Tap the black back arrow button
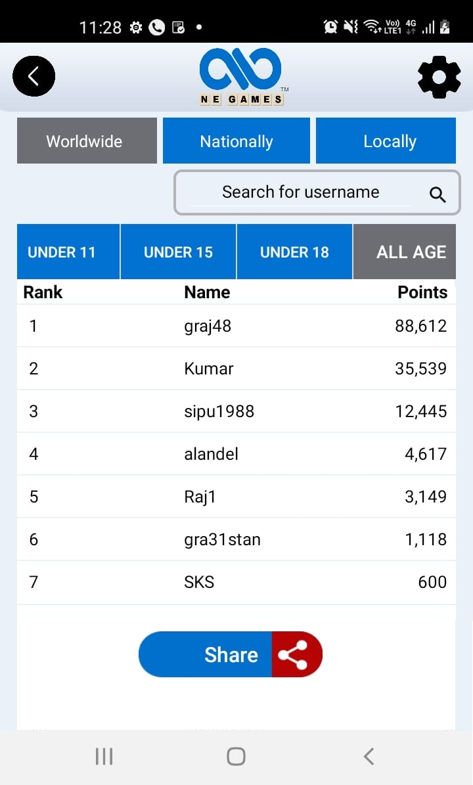 pyautogui.click(x=34, y=76)
